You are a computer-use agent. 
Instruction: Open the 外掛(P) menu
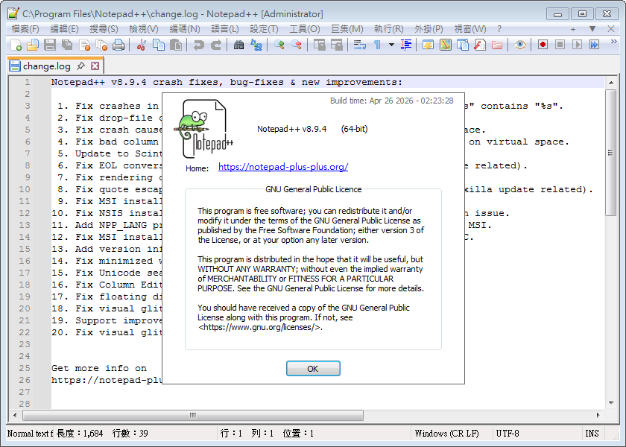[x=429, y=29]
